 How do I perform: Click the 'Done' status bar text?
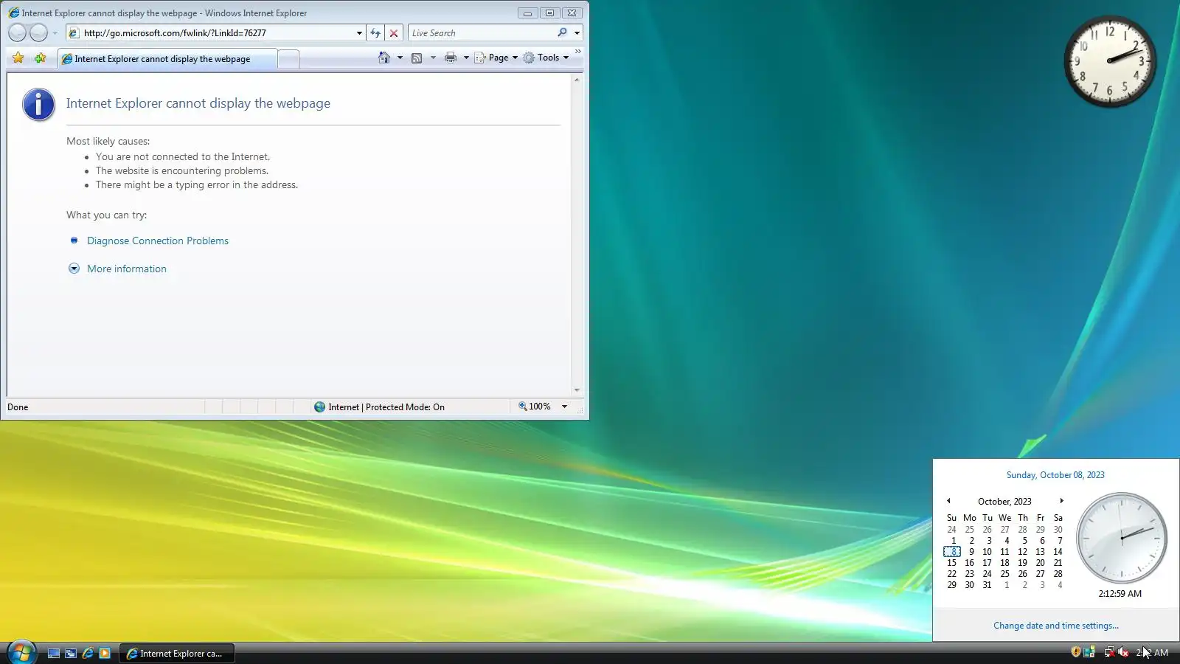[18, 407]
